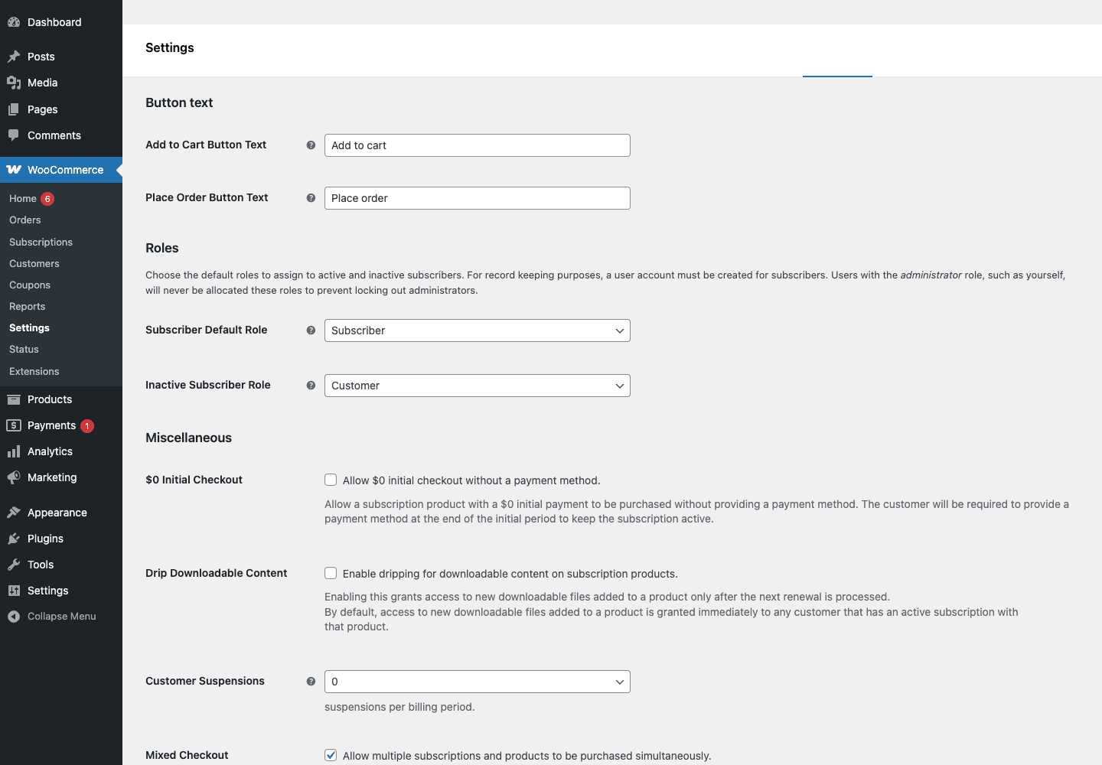1102x765 pixels.
Task: Uncheck Allow multiple subscriptions purchased simultaneously
Action: pyautogui.click(x=331, y=755)
